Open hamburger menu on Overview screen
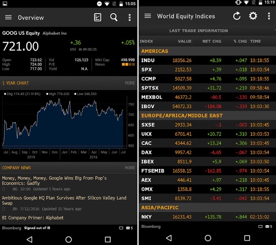The height and width of the screenshot is (245, 276). coord(8,17)
